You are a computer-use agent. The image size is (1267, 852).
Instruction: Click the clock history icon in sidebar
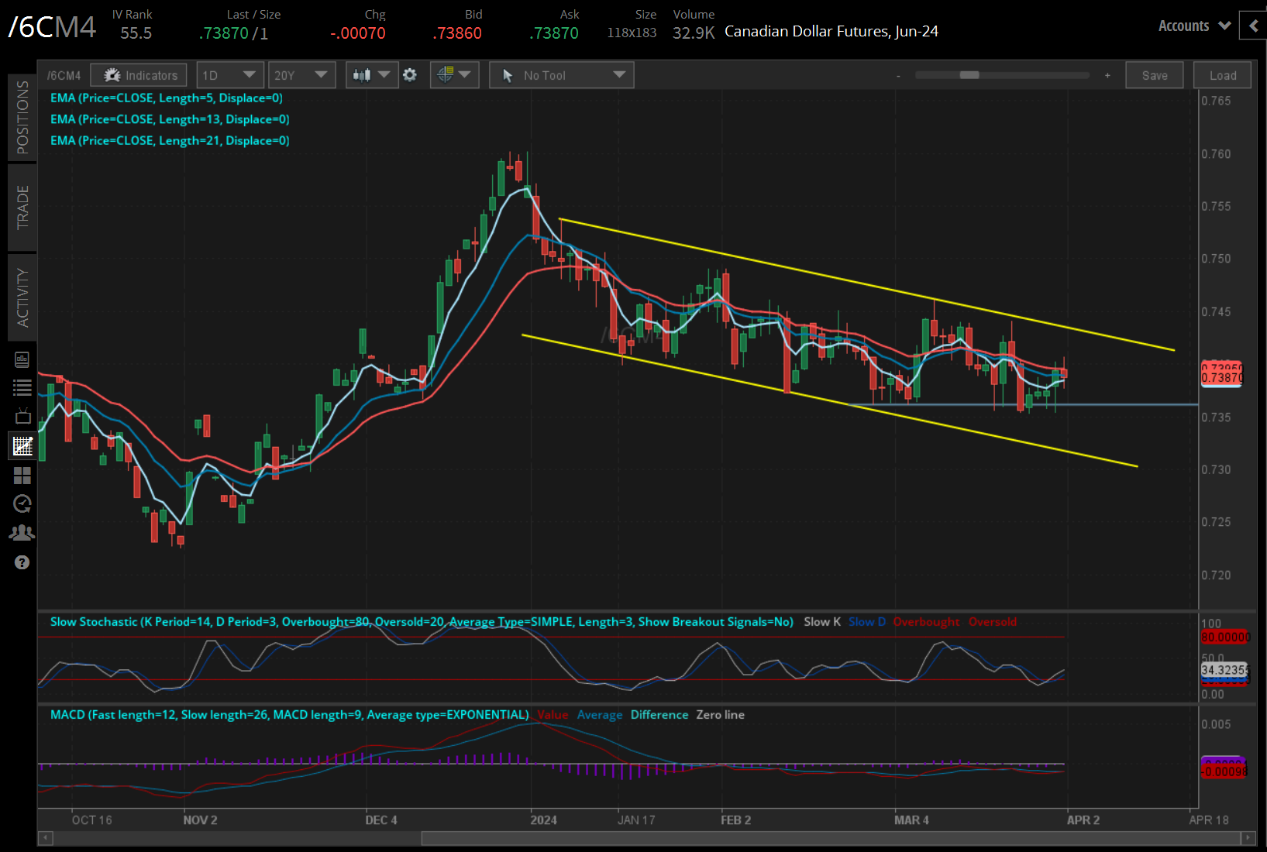click(22, 504)
